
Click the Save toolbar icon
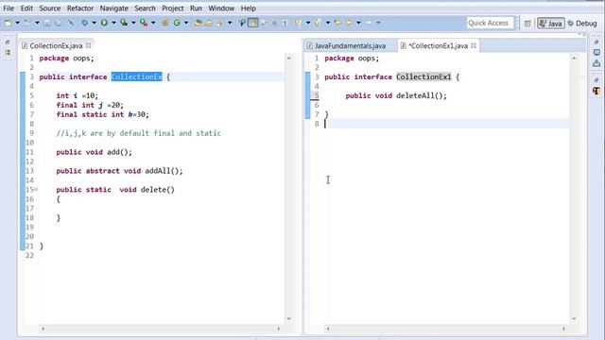[47, 23]
